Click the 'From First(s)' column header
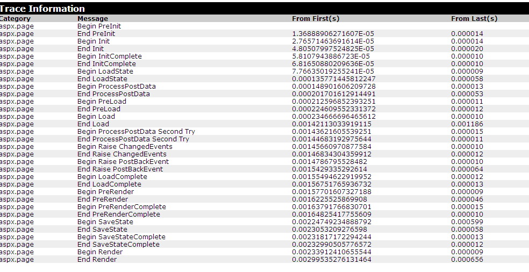The width and height of the screenshot is (529, 272). (316, 19)
